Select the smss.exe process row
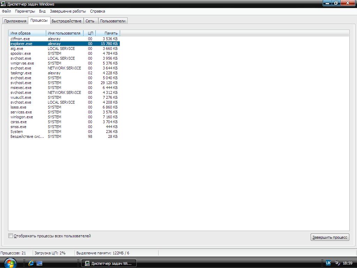357x268 pixels. coord(64,127)
